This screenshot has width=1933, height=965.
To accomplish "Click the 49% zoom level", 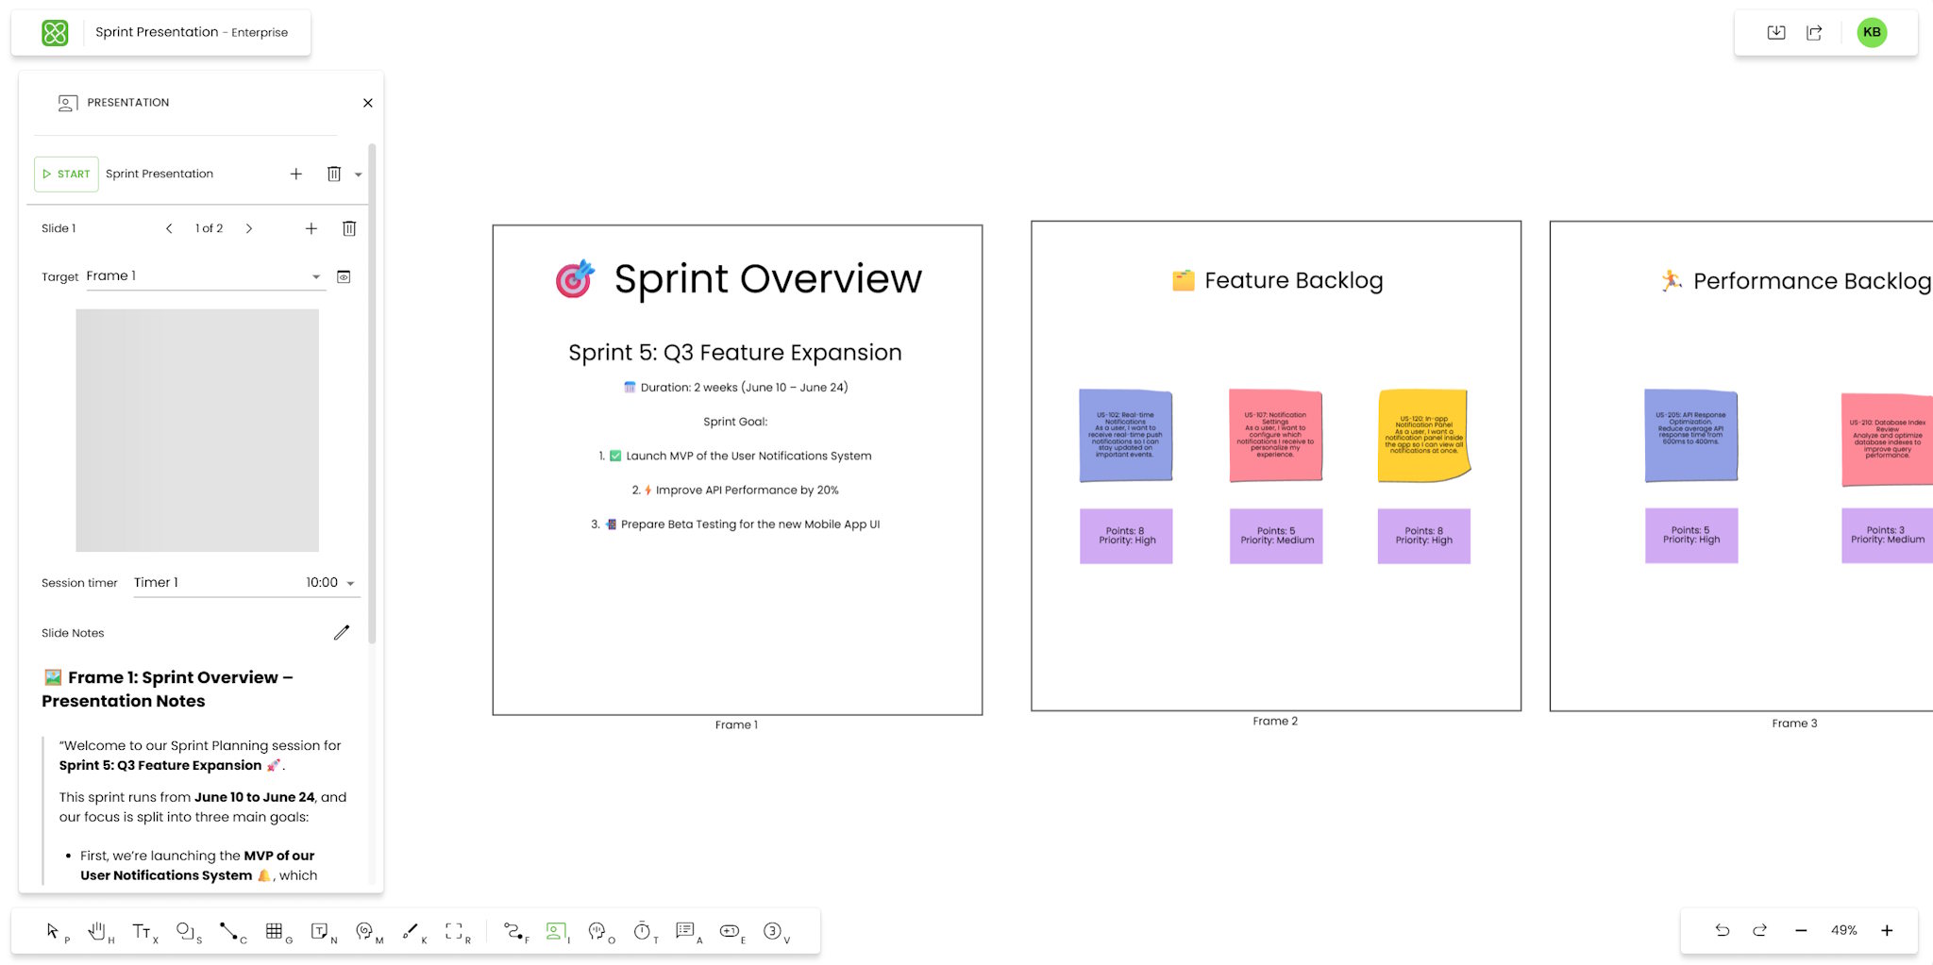I will [x=1843, y=930].
